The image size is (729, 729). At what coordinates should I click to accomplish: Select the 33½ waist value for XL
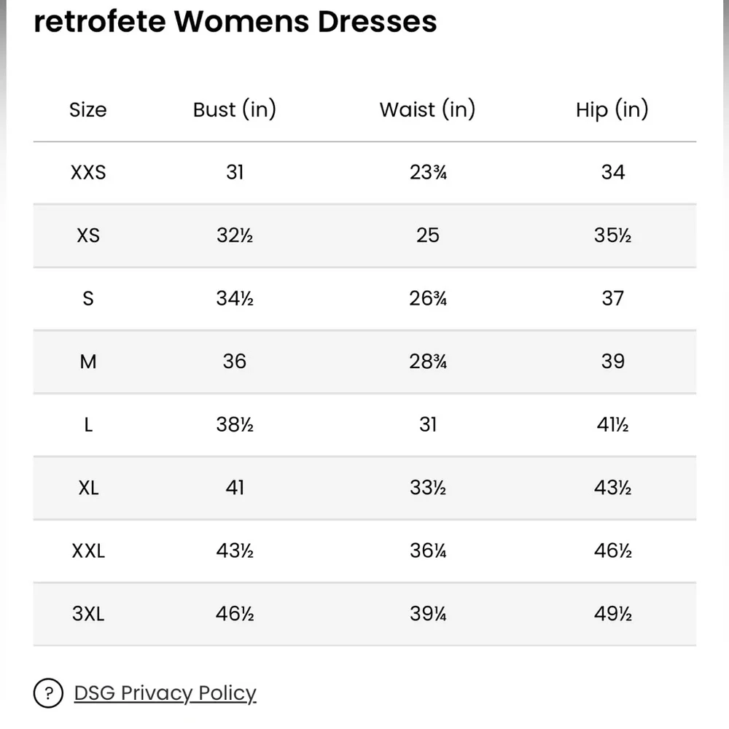[x=428, y=488]
